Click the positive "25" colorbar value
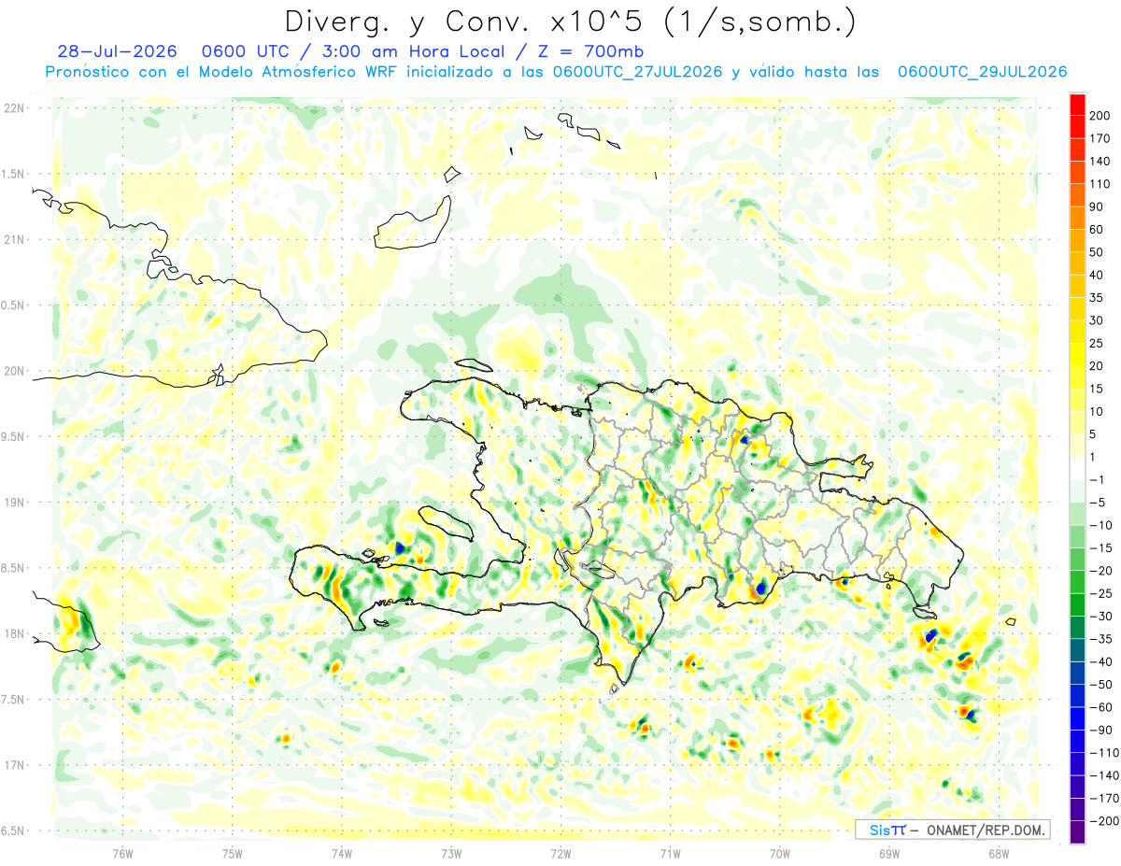The height and width of the screenshot is (866, 1121). click(x=1097, y=344)
